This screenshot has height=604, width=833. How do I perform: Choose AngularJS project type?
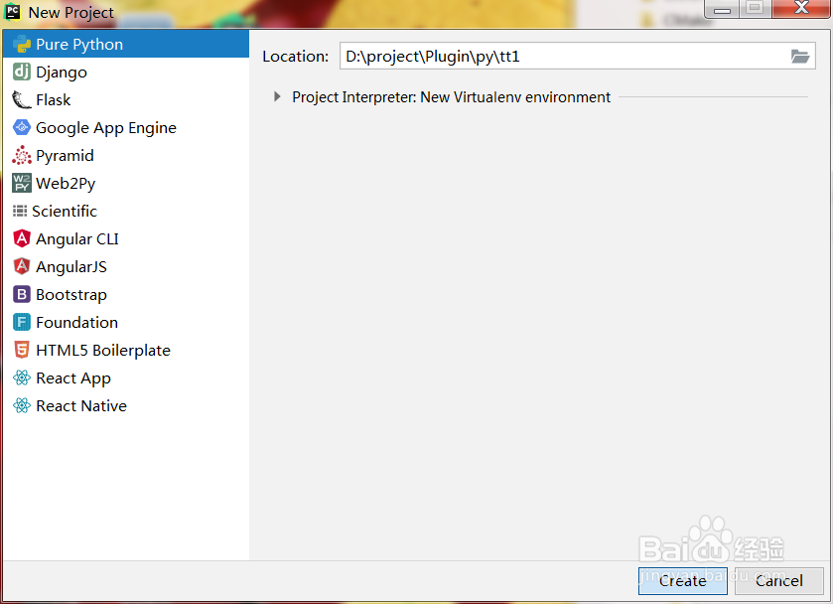coord(126,266)
